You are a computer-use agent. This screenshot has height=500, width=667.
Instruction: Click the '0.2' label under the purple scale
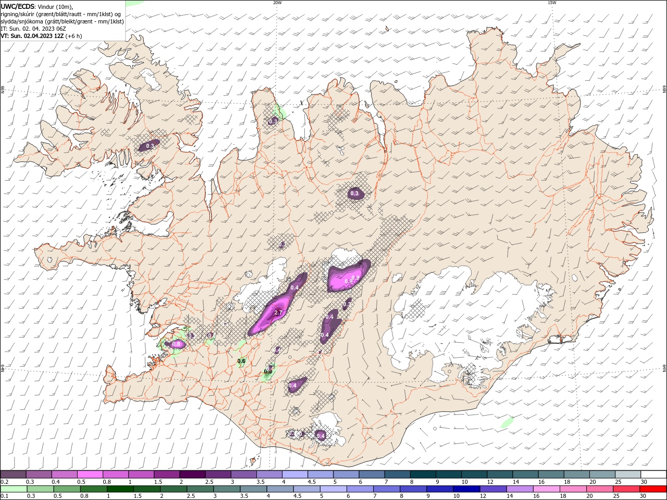click(4, 482)
